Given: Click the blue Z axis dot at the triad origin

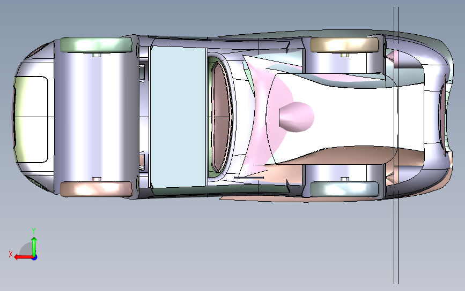Looking at the screenshot, I should coord(34,258).
